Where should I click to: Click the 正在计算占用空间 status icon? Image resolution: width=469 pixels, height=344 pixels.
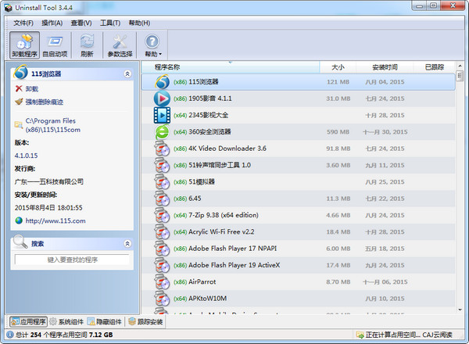tap(360, 335)
